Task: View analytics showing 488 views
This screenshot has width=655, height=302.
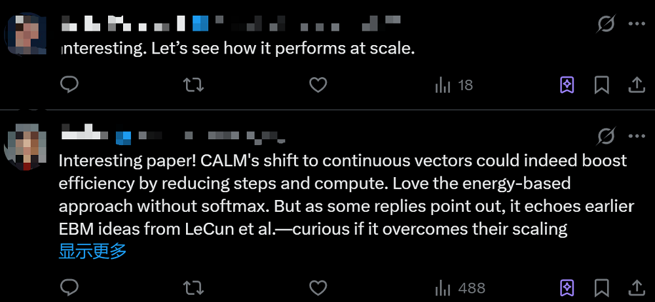Action: (x=460, y=288)
